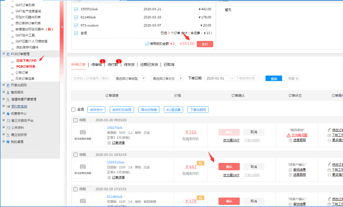Switch to the 已取消 tab

coord(169,65)
